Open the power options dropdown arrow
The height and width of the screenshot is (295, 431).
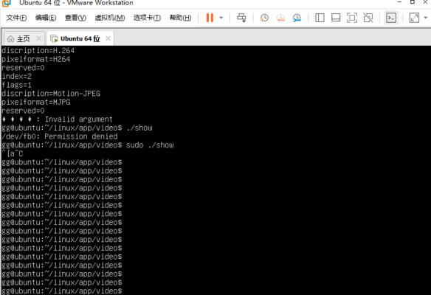pyautogui.click(x=221, y=18)
